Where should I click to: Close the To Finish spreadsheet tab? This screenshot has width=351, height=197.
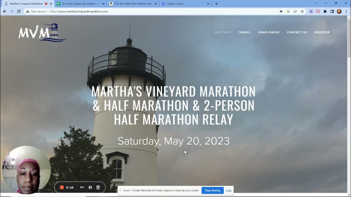[103, 4]
